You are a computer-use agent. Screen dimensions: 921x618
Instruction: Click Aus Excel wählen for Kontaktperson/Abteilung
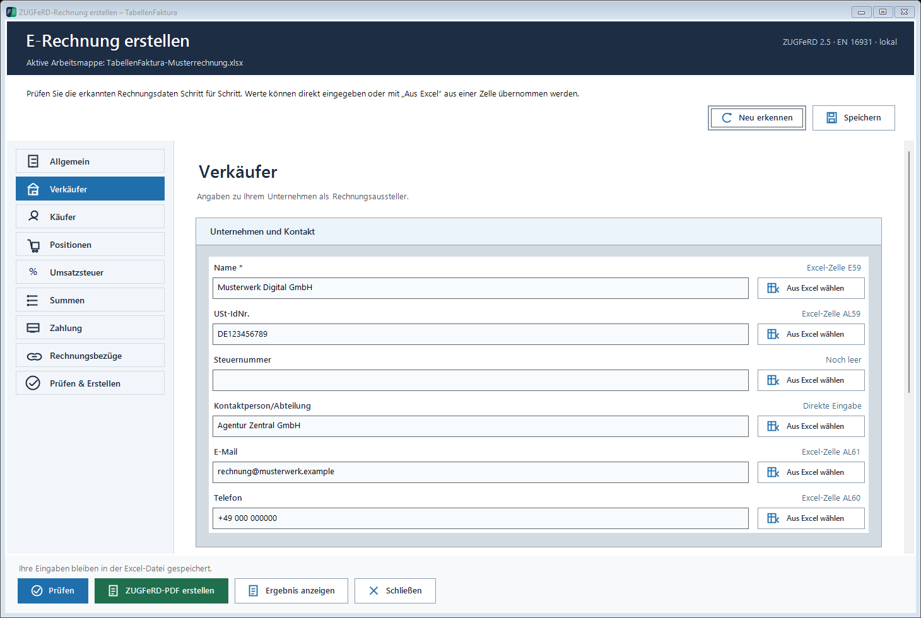point(811,426)
